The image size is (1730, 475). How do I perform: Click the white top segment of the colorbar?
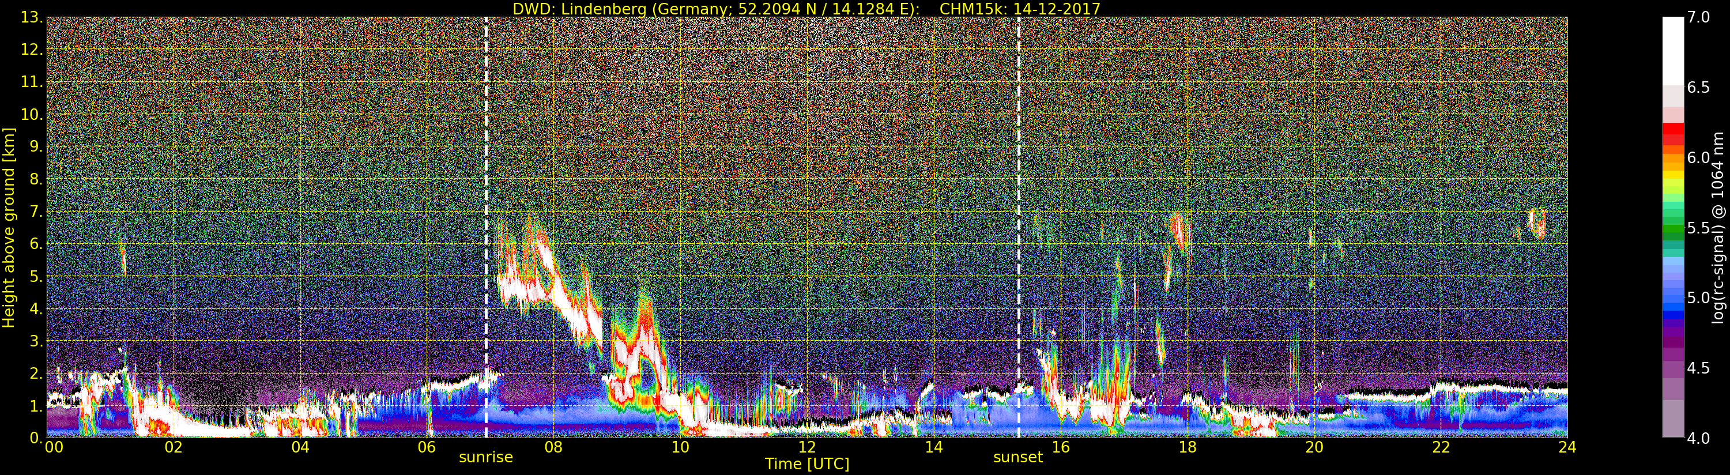click(x=1673, y=50)
